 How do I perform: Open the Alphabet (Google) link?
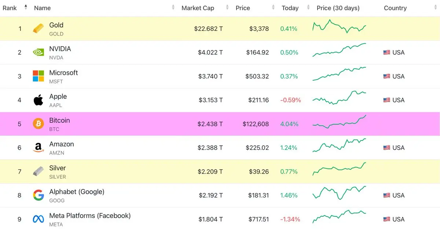77,192
